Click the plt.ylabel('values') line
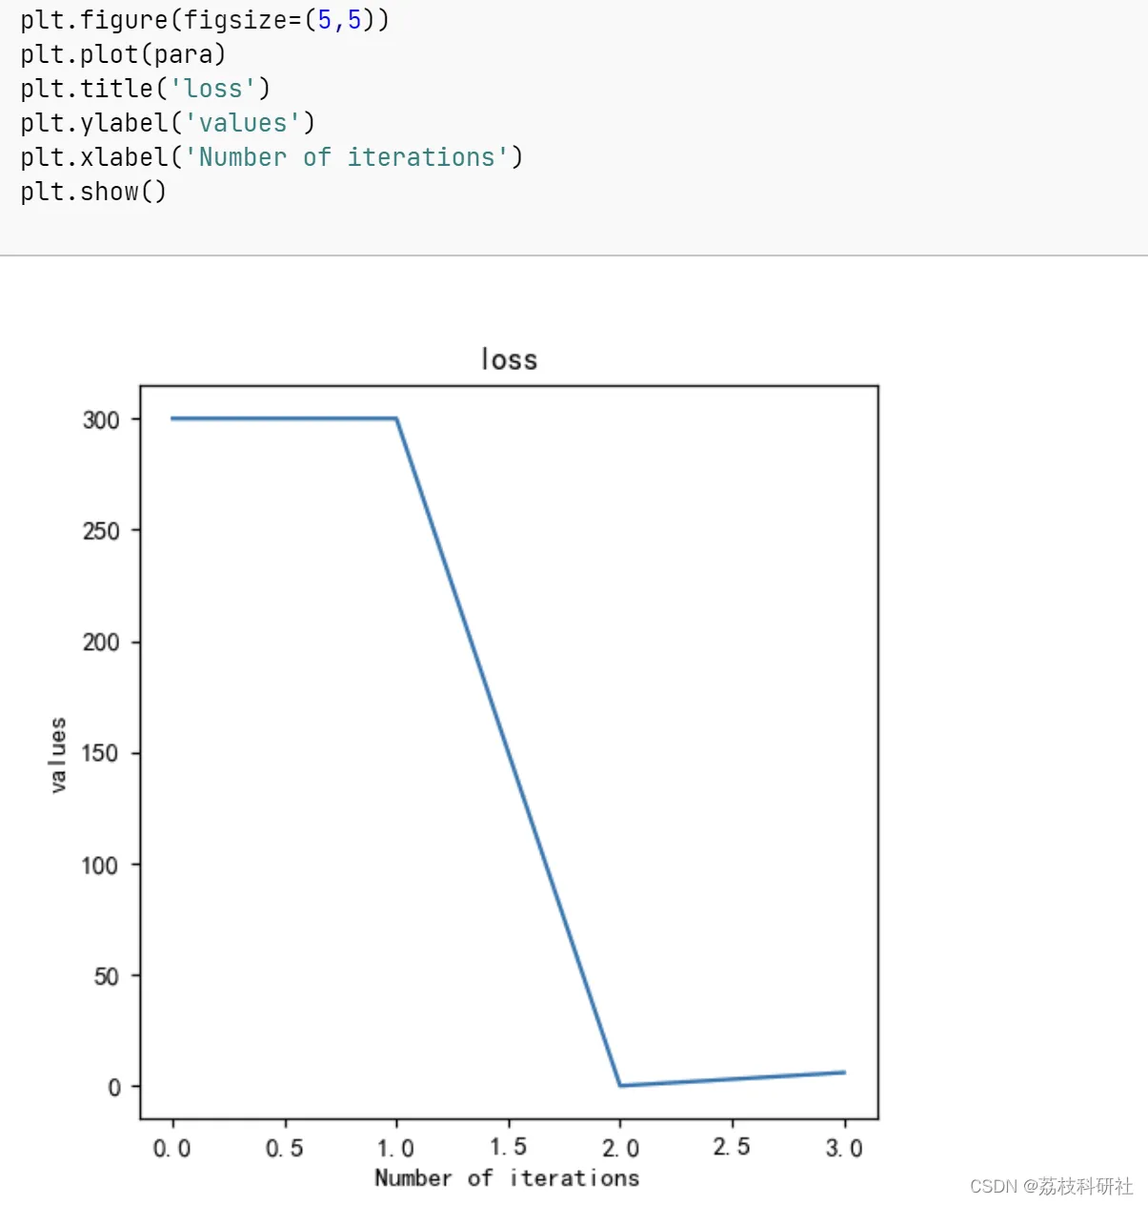 [x=168, y=123]
